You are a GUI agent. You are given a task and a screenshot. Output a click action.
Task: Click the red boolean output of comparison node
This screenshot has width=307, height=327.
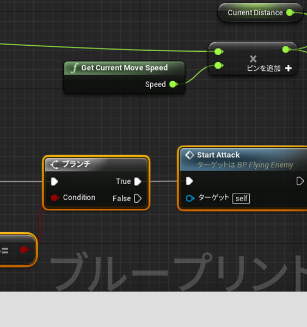coord(24,250)
